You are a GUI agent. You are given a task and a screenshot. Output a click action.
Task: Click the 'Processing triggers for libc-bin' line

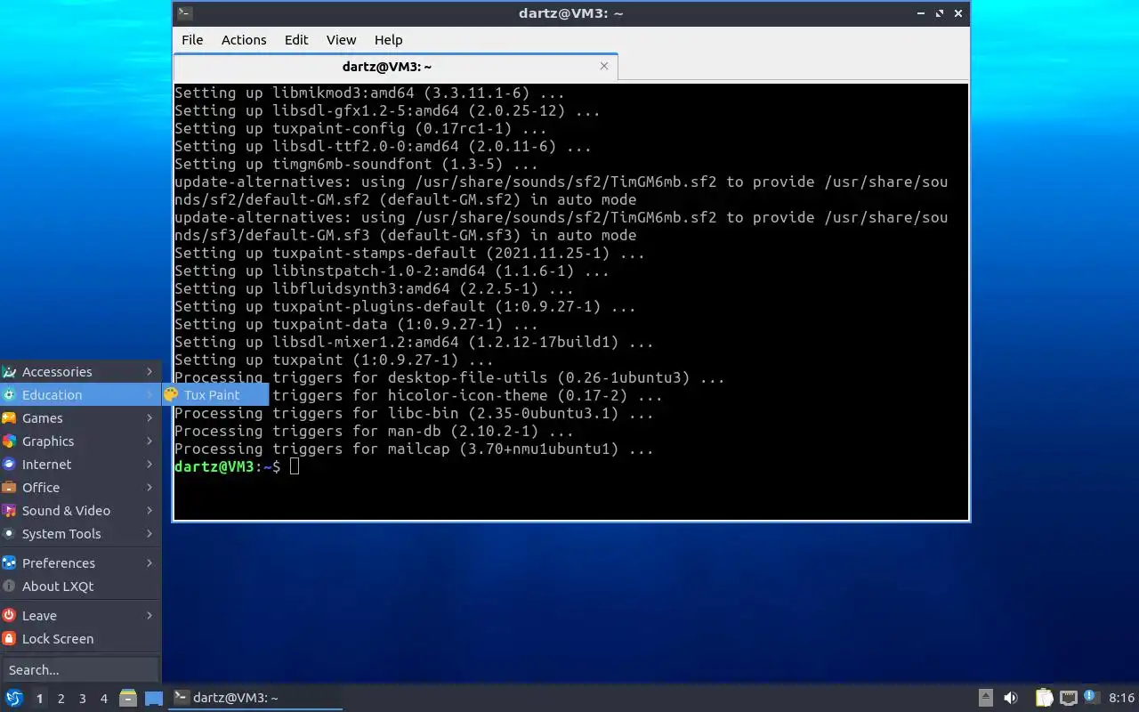tap(414, 413)
